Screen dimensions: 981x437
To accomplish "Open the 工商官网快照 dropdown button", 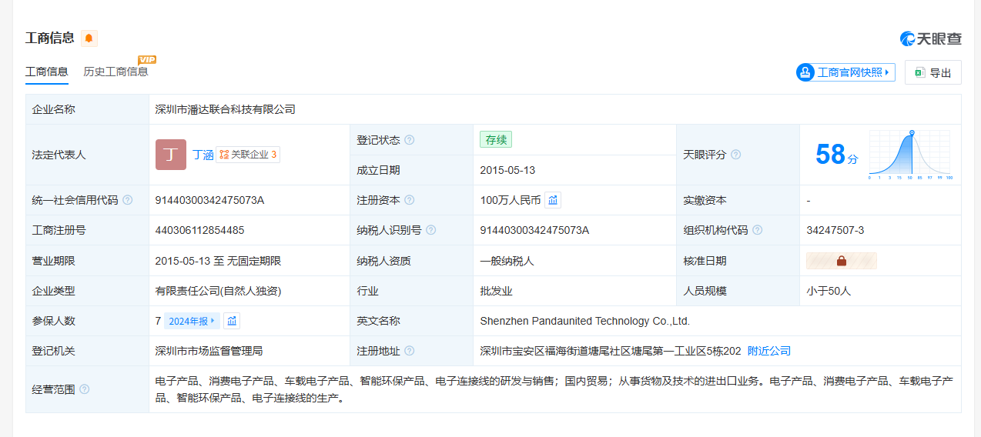I will point(845,72).
